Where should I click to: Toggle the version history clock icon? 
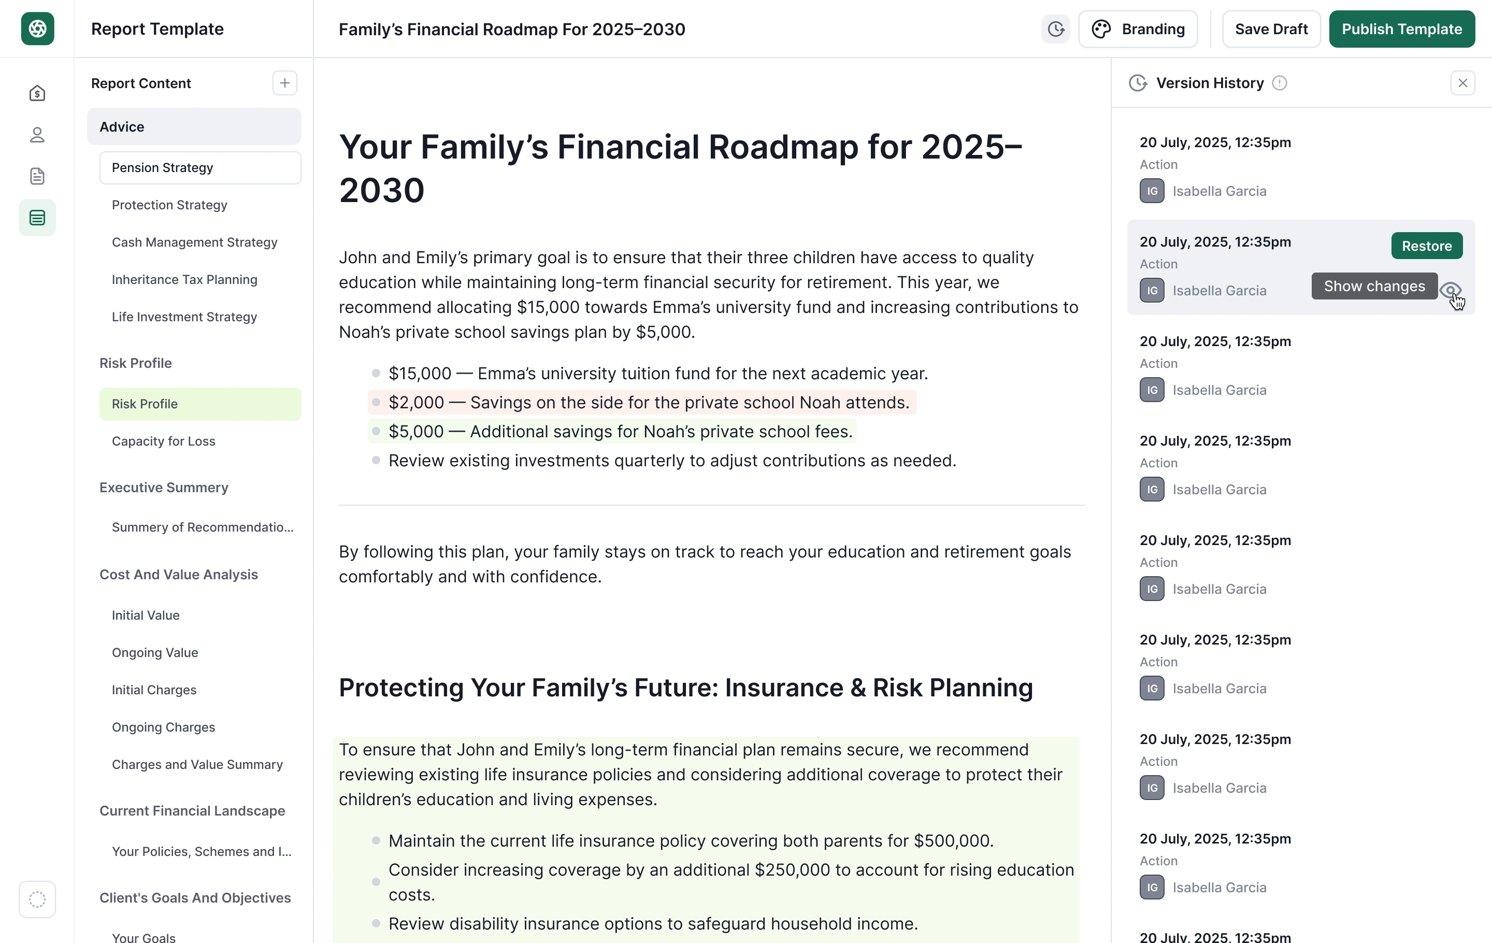[x=1056, y=29]
